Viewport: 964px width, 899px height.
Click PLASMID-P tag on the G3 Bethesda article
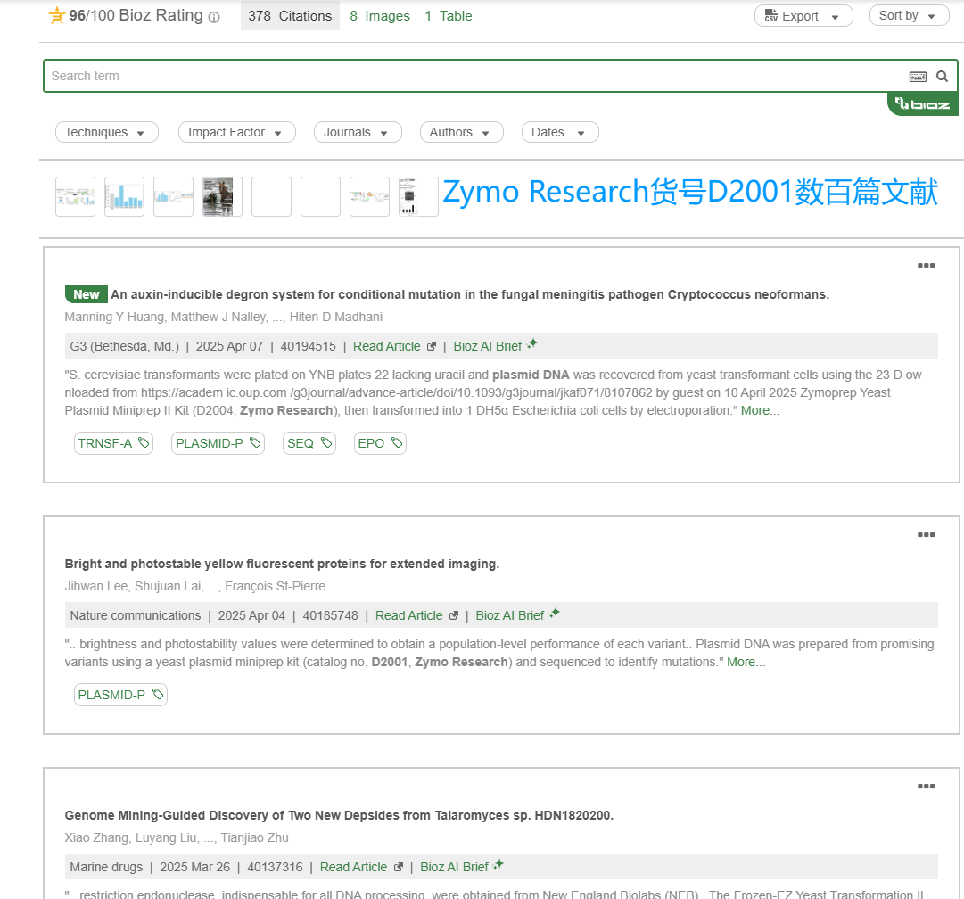point(218,443)
